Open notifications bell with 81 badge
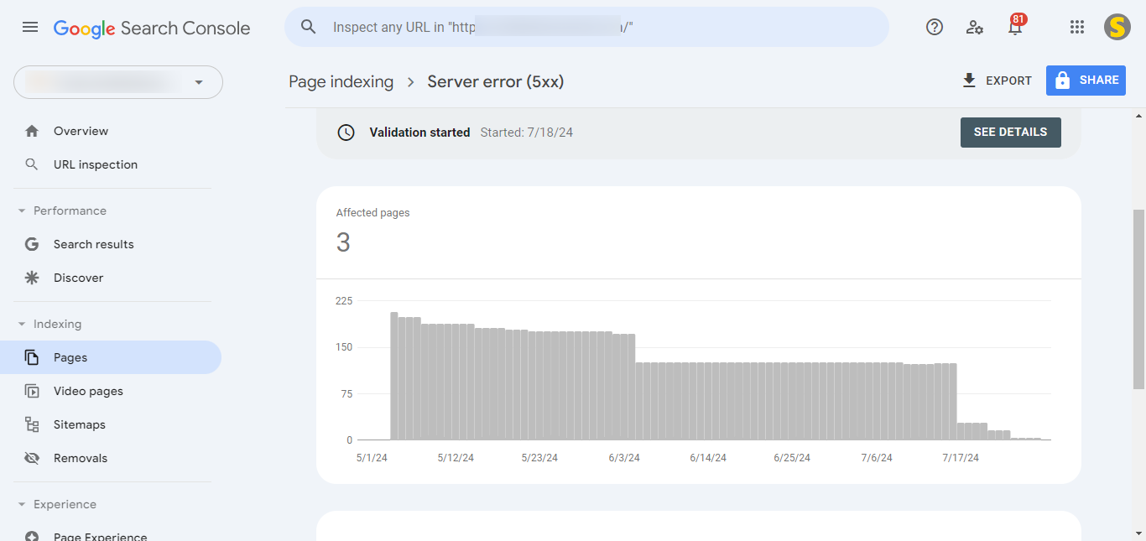The width and height of the screenshot is (1146, 541). click(1015, 25)
